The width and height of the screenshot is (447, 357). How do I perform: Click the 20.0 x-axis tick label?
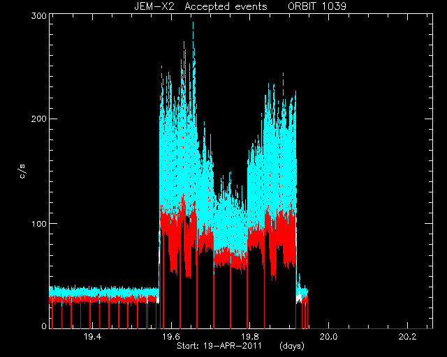[x=328, y=337]
